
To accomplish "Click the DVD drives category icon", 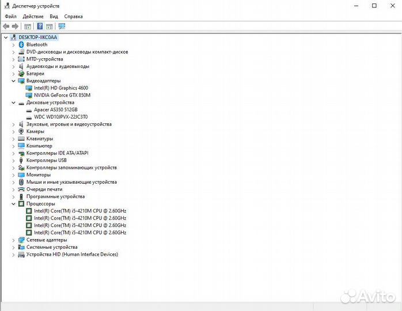I will pyautogui.click(x=21, y=52).
